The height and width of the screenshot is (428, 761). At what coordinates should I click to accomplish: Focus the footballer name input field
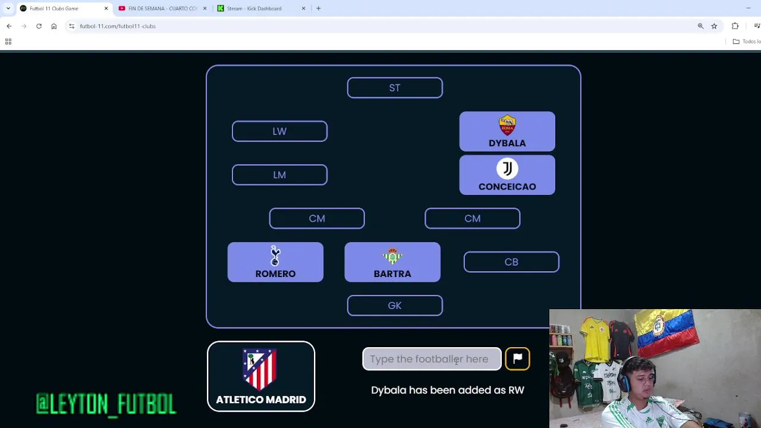tap(432, 359)
